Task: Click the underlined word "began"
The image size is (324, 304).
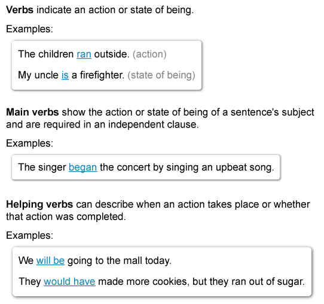Action: [x=82, y=168]
